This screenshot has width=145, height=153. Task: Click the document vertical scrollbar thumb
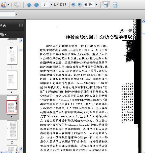coord(143,34)
